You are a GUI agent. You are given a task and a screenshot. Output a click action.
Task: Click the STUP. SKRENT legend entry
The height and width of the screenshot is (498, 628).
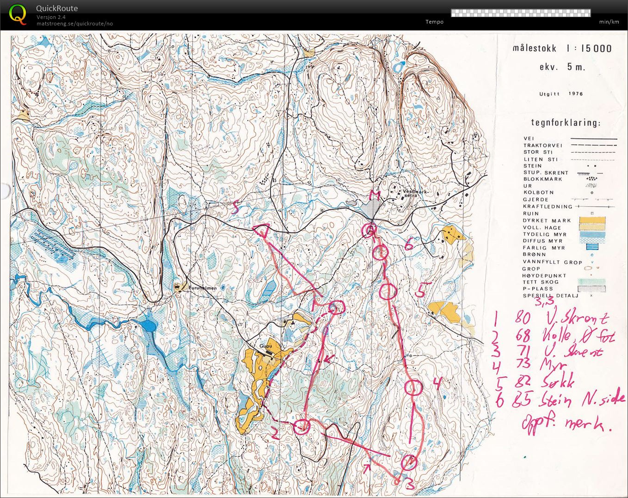point(563,172)
